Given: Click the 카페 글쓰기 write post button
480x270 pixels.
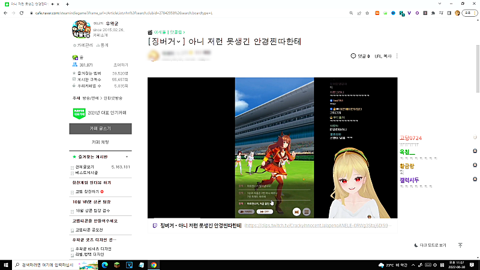Looking at the screenshot, I should (100, 129).
